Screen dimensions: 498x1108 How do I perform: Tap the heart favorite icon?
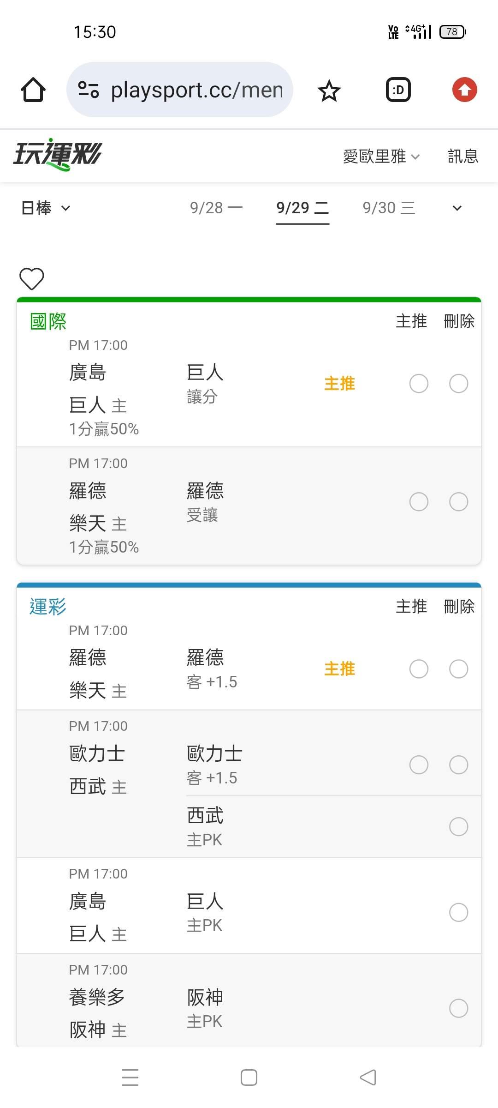(32, 278)
